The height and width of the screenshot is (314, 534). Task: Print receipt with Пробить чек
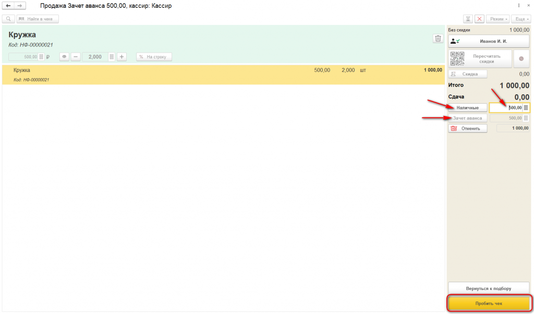pyautogui.click(x=489, y=304)
